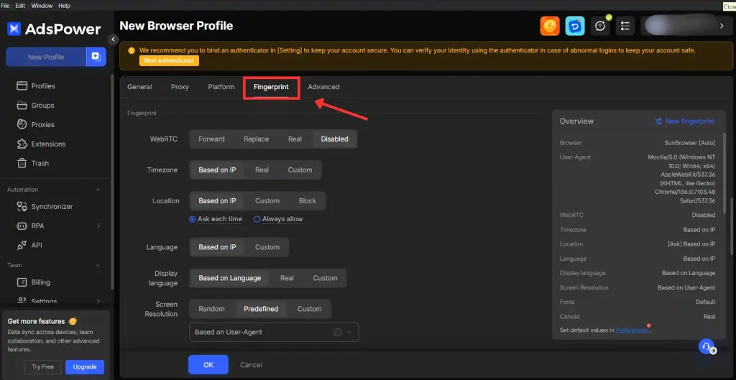Collapse the Automation section

98,190
